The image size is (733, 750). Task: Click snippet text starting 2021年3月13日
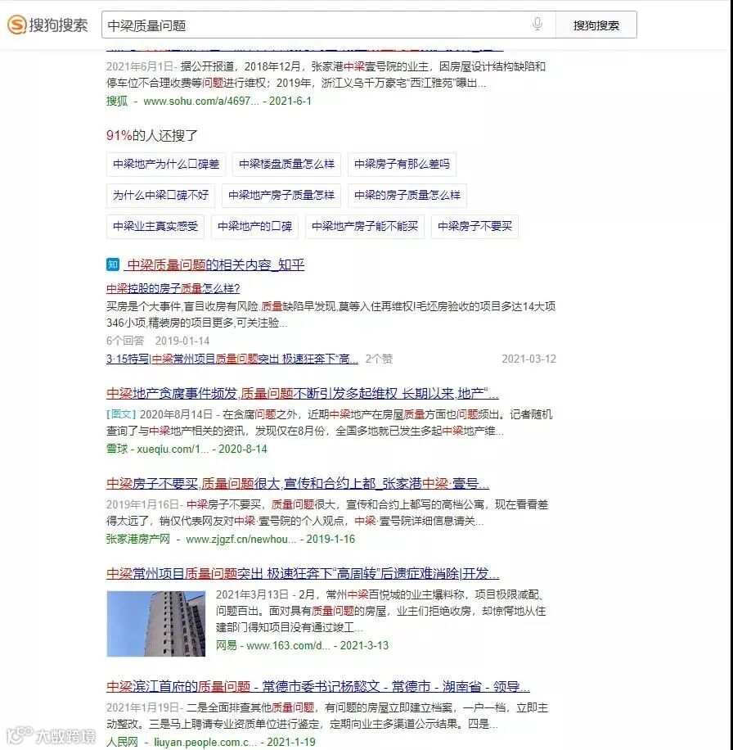pos(381,611)
